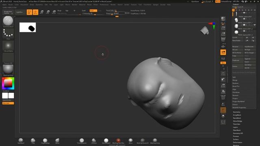Open the Alpha menu
This screenshot has width=260, height=146.
tap(4, 4)
